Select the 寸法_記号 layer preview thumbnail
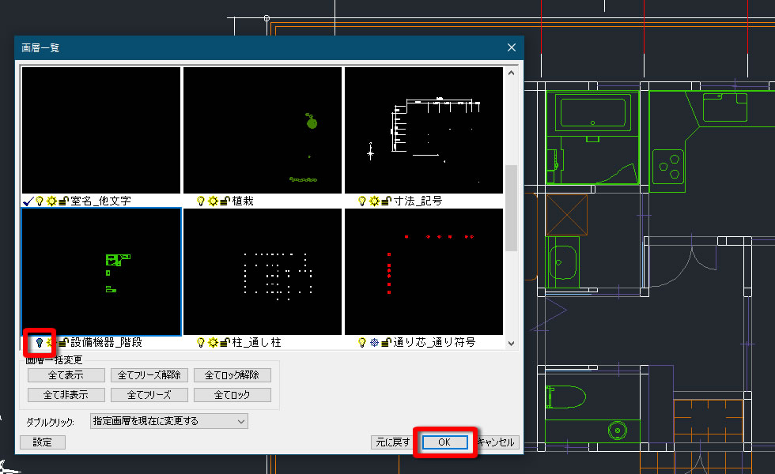 tap(424, 130)
